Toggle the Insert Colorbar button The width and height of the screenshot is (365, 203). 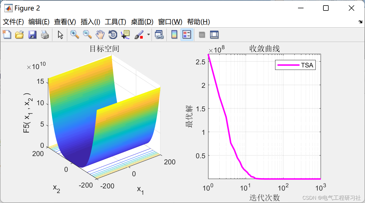pyautogui.click(x=174, y=35)
